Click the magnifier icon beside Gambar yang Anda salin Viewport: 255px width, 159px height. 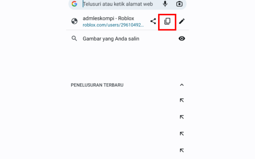pyautogui.click(x=74, y=38)
